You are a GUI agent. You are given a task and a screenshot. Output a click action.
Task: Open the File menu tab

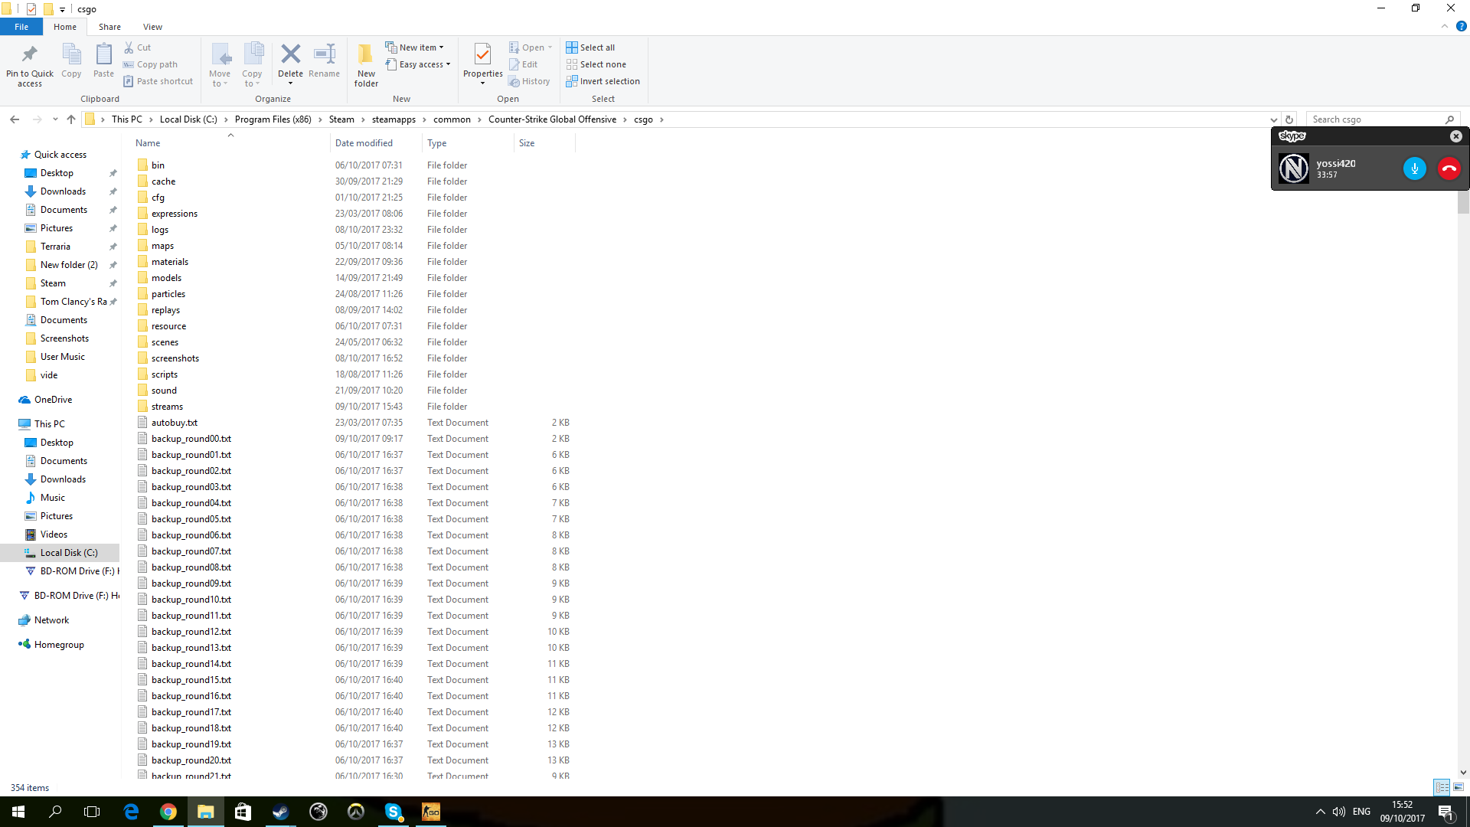point(21,27)
